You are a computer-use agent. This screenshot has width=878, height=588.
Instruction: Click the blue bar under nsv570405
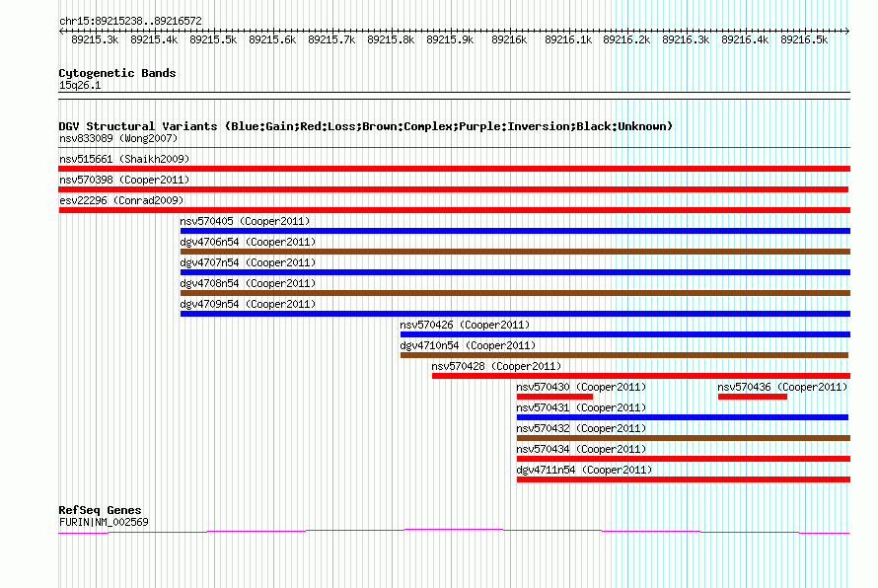[515, 231]
